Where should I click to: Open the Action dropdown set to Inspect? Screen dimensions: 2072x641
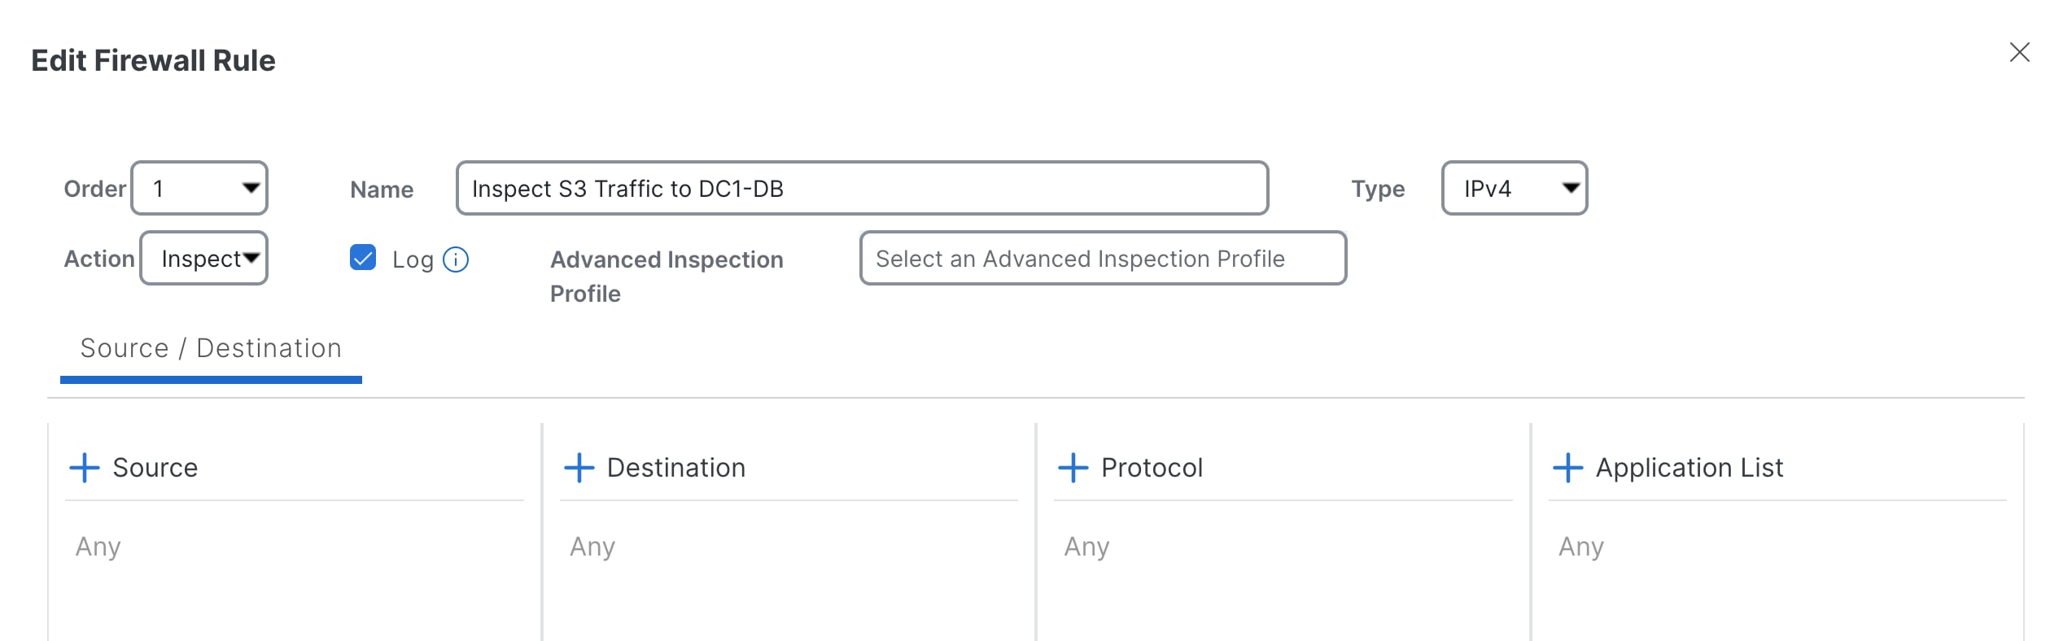pos(205,259)
